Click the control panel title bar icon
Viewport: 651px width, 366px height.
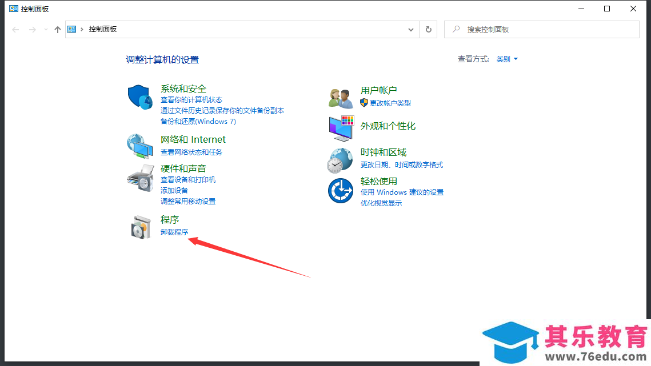point(14,9)
